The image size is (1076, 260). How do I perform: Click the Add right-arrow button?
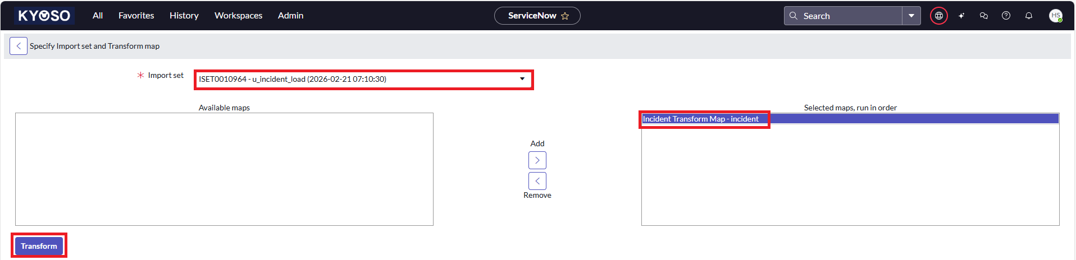[x=537, y=160]
